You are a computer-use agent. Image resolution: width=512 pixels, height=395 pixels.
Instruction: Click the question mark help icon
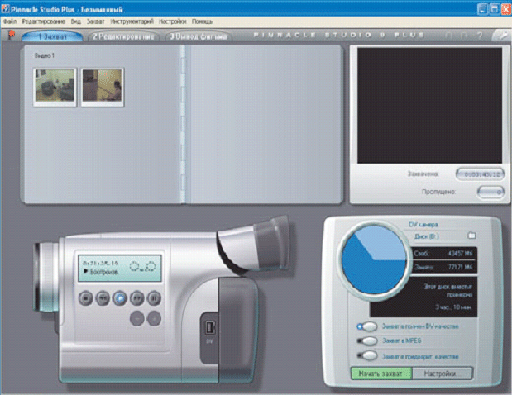point(480,36)
